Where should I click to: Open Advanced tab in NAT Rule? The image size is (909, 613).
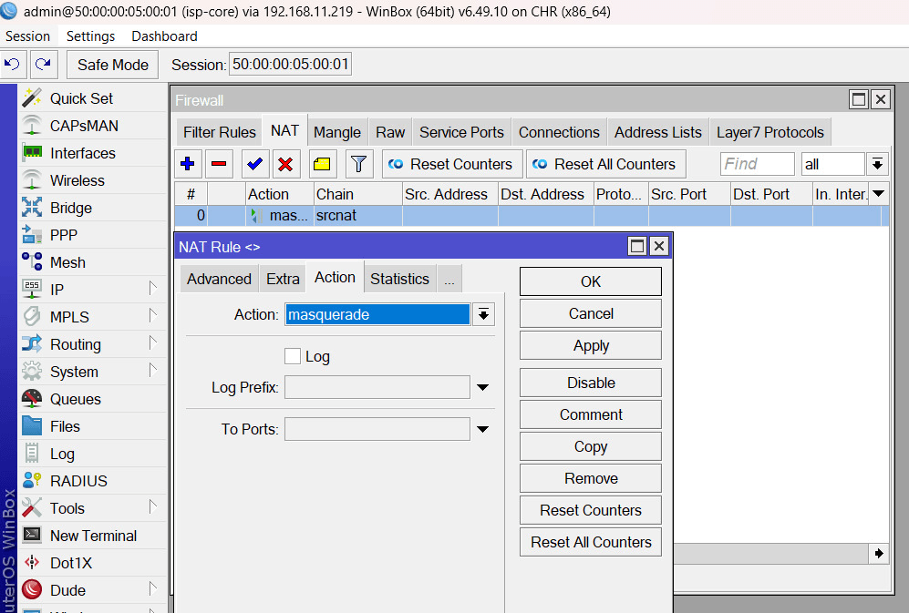click(219, 279)
